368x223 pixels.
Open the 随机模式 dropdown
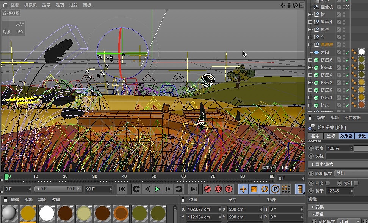click(x=351, y=173)
